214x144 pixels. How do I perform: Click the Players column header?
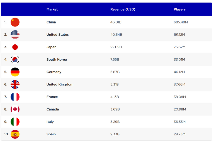coord(179,9)
